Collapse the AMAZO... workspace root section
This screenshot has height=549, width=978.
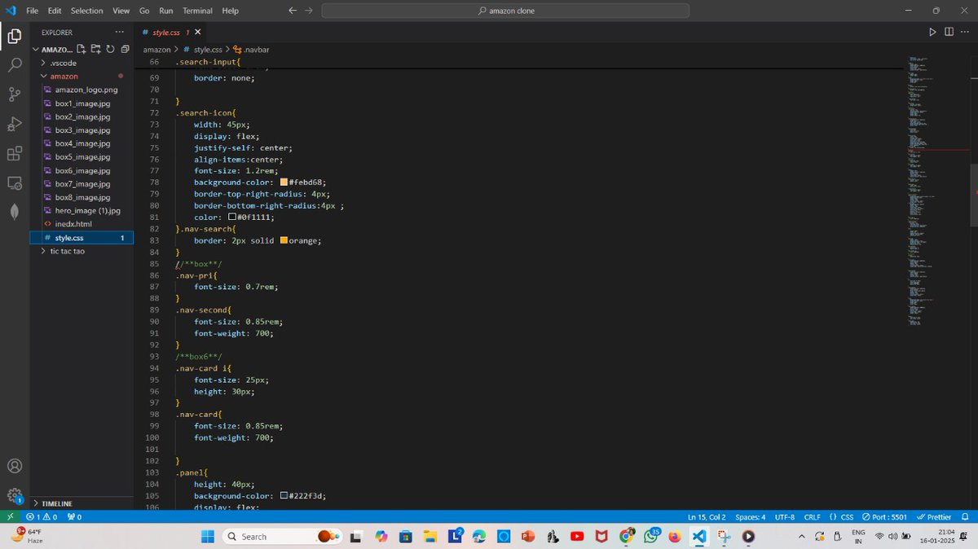pos(52,49)
